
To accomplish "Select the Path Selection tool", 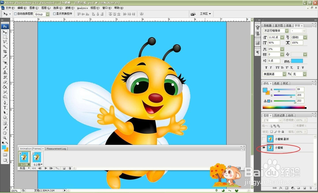I will 5,113.
